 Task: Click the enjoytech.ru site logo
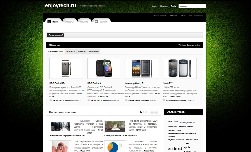[61, 6]
